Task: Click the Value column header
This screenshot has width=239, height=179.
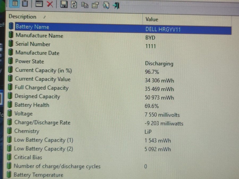Action: (x=152, y=19)
